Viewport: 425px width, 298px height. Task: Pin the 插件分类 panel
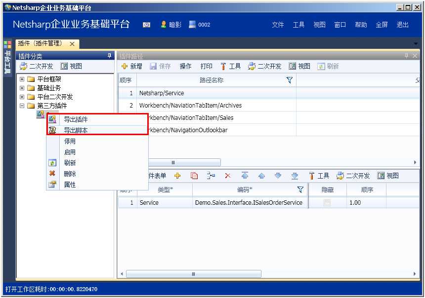[x=109, y=56]
